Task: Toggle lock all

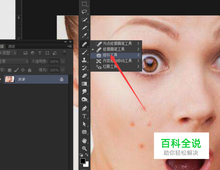Action: [29, 70]
